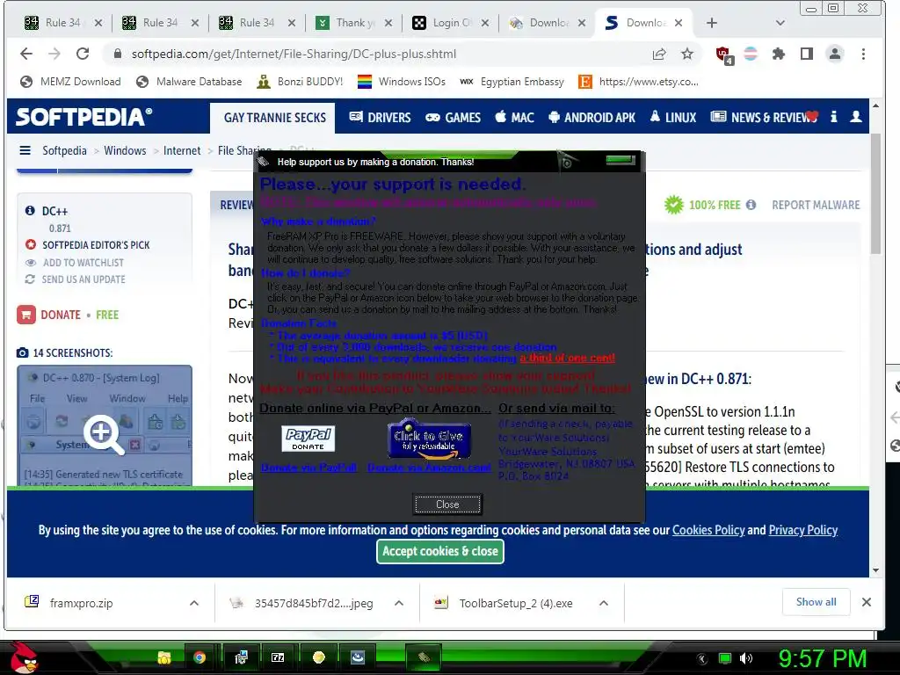The image size is (900, 675).
Task: Expand options for the jpeg download
Action: point(399,603)
